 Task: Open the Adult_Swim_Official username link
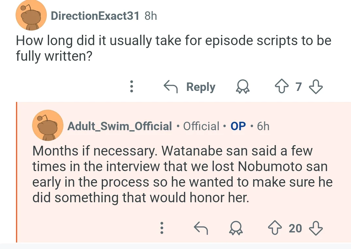120,126
